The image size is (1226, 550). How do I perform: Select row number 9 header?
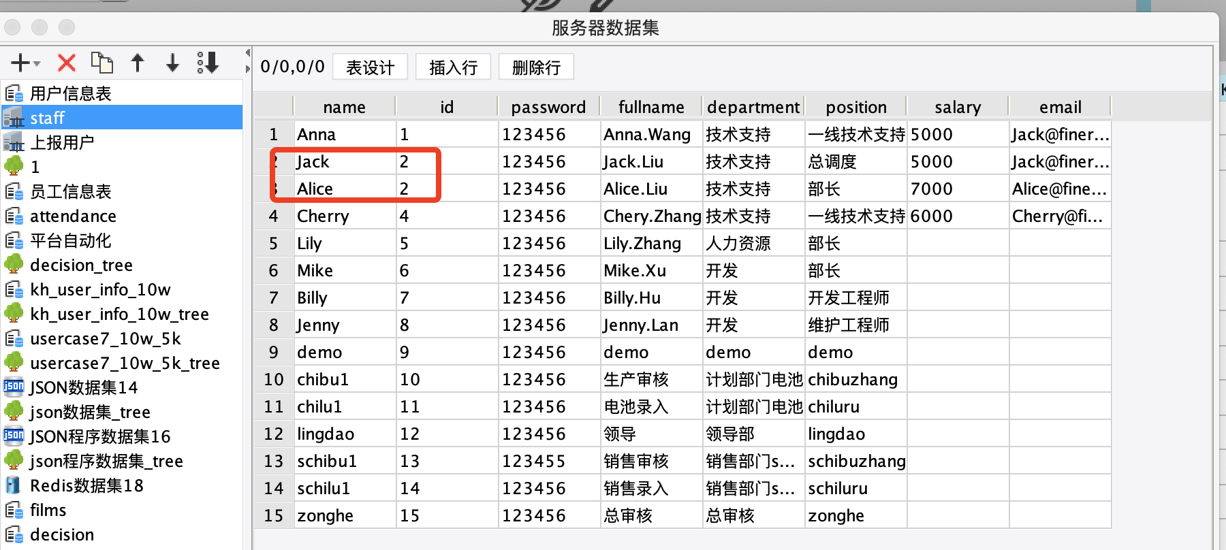pyautogui.click(x=274, y=352)
